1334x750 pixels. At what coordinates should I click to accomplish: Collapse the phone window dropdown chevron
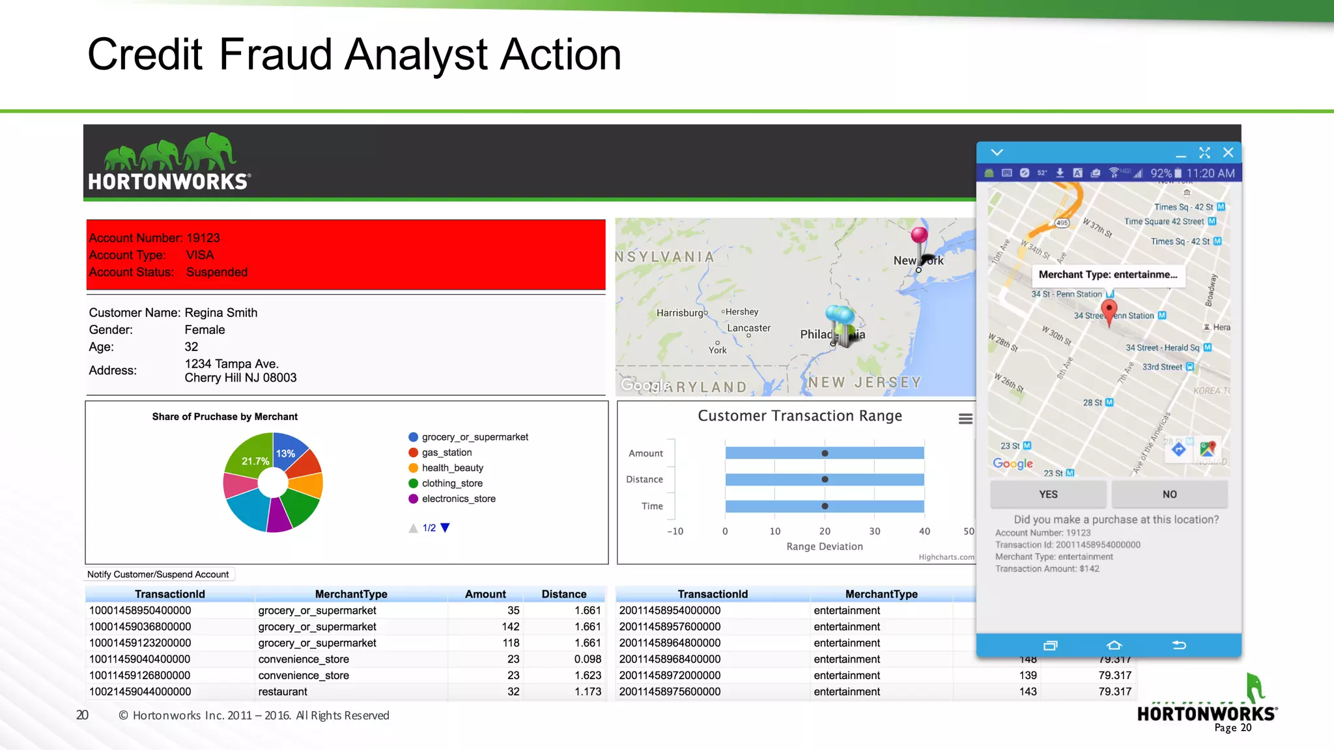coord(997,152)
